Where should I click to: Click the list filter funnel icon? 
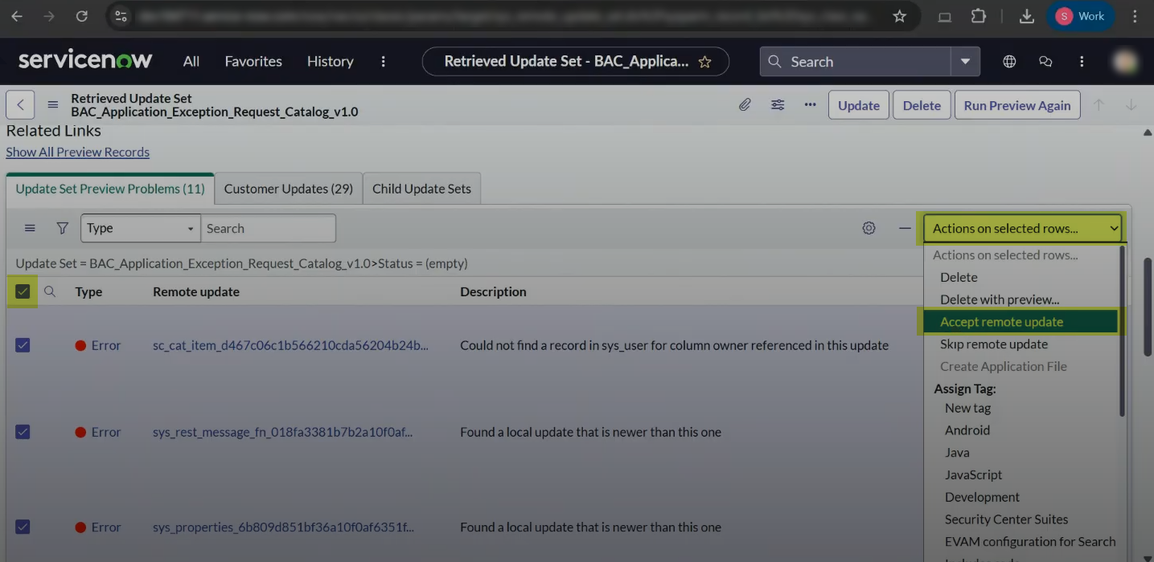pos(62,228)
